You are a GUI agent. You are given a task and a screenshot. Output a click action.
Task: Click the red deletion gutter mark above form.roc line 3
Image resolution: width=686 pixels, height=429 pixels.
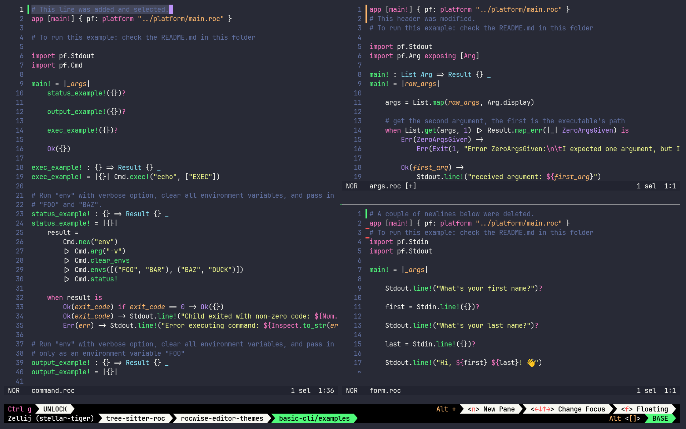coord(367,228)
